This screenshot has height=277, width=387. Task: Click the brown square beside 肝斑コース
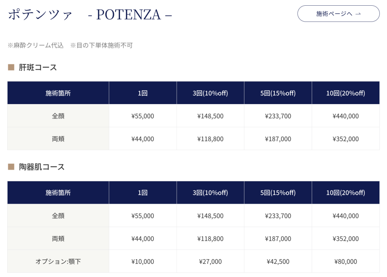[x=11, y=67]
